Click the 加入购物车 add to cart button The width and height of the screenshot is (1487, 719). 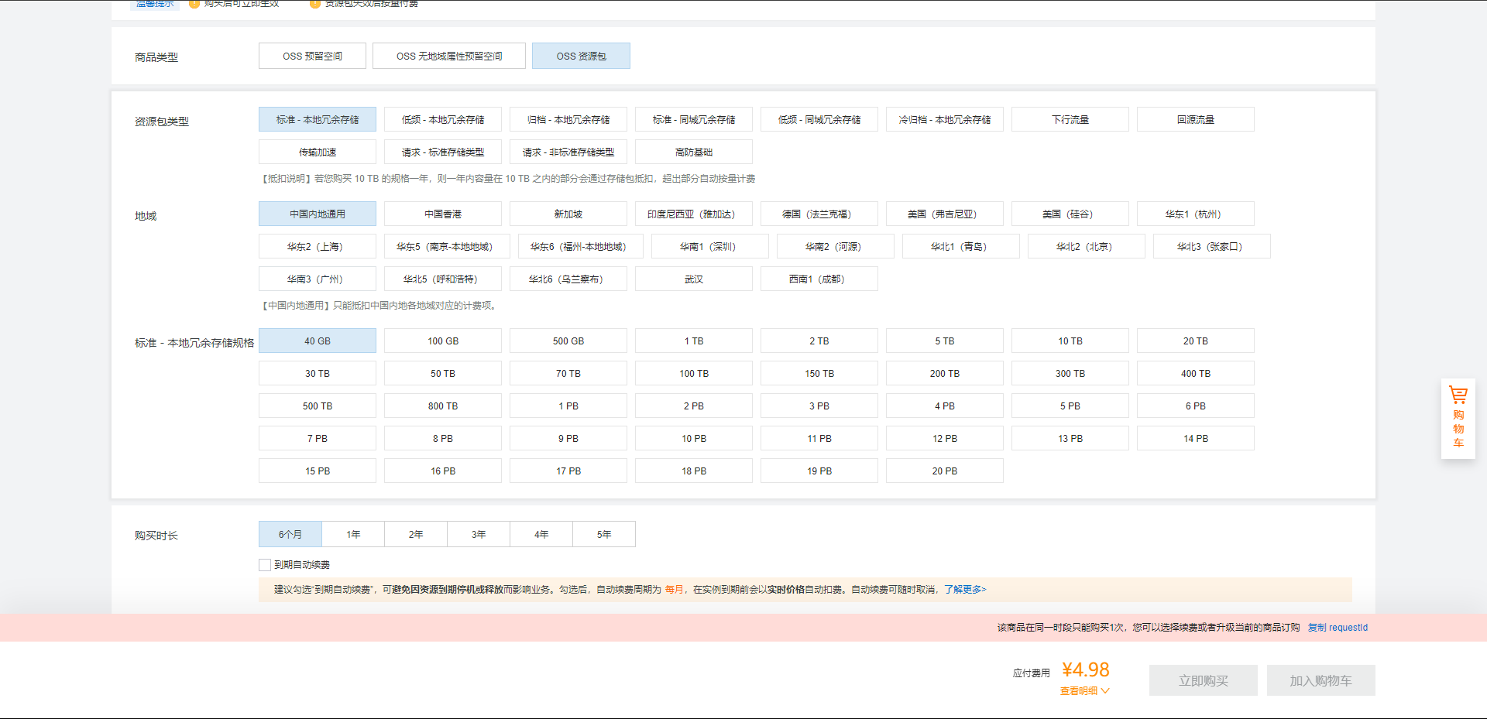[1321, 680]
